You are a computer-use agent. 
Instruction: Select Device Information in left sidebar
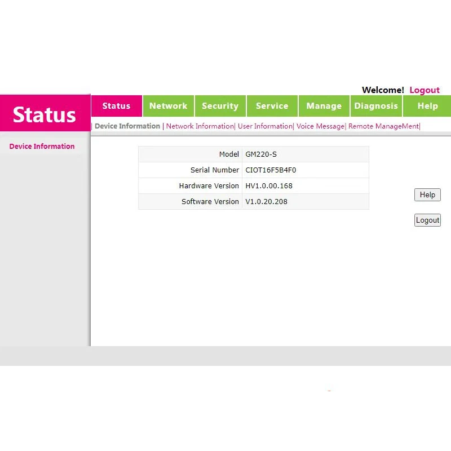(42, 146)
